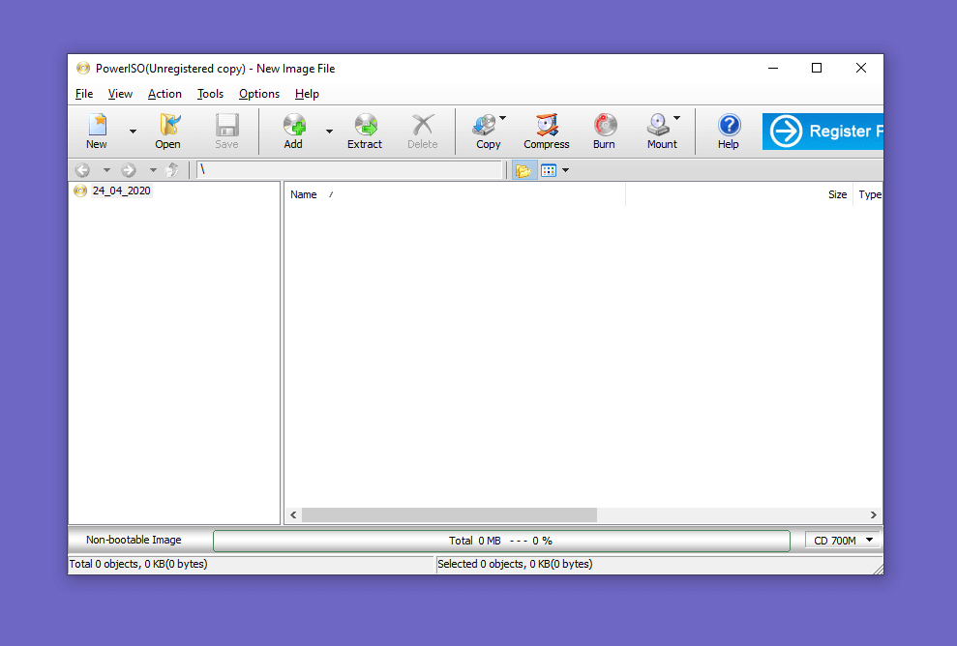Expand the view mode dropdown arrow
The image size is (957, 646).
click(566, 170)
